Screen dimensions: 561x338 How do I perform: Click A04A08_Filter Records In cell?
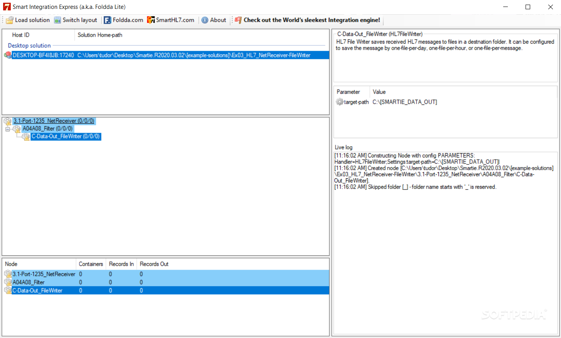(x=111, y=282)
